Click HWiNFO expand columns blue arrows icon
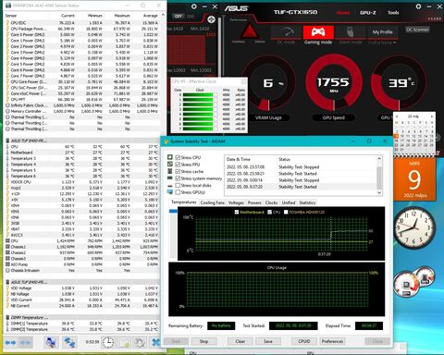444x355 pixels. click(10, 342)
